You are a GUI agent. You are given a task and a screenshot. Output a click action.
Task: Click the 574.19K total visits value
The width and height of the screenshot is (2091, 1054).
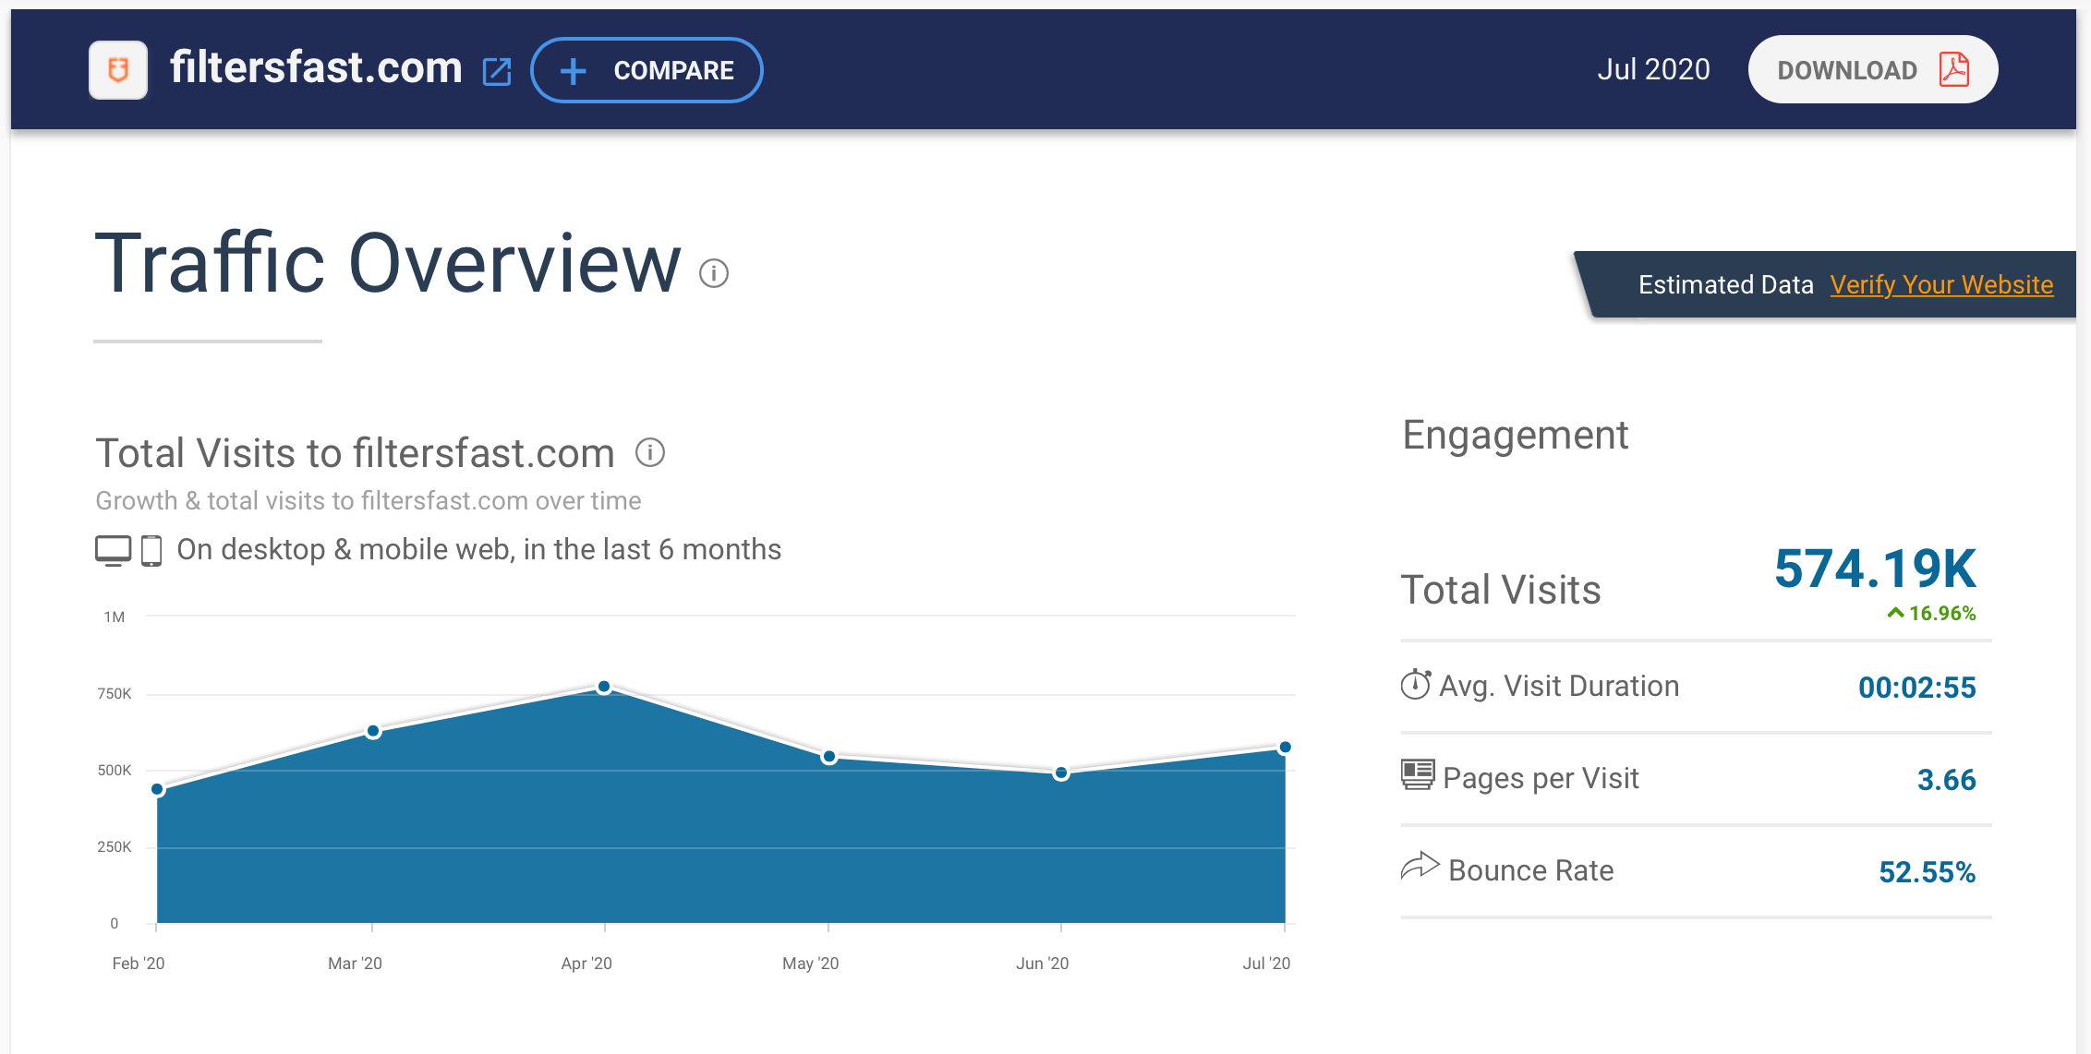(x=1875, y=569)
